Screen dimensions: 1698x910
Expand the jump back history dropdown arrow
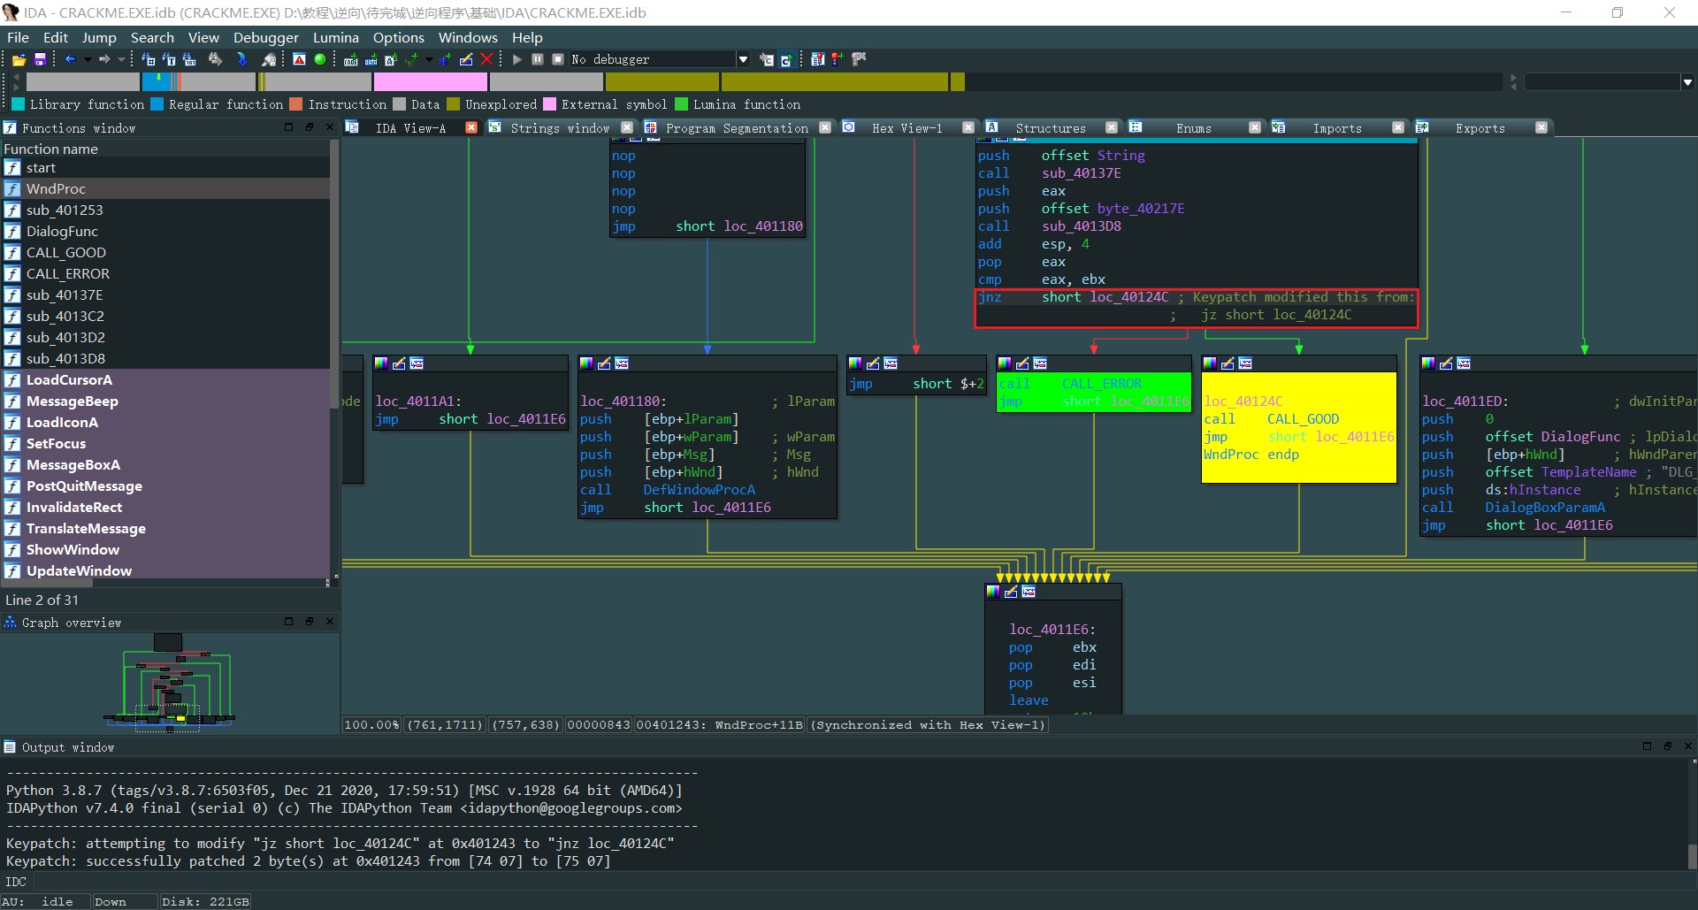87,59
